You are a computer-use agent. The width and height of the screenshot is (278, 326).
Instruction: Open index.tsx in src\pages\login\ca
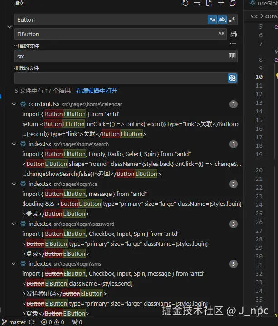40,184
